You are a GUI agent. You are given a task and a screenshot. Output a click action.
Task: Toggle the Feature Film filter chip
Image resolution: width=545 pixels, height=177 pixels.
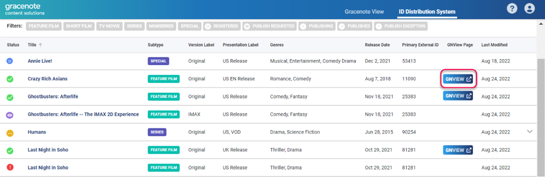coord(44,26)
